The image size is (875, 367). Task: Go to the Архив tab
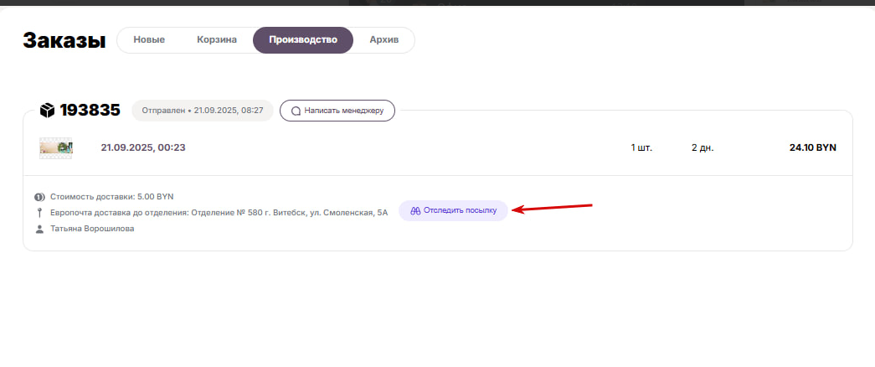coord(384,40)
